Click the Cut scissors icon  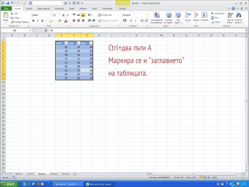tap(12, 14)
